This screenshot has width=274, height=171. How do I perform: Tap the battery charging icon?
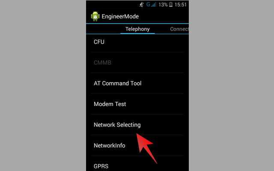pos(171,5)
